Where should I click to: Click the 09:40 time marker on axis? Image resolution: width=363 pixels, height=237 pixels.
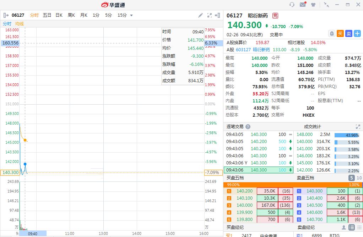[x=33, y=233]
